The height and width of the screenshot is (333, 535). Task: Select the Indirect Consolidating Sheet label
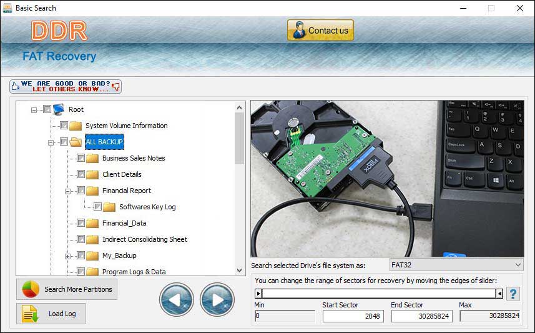point(145,239)
